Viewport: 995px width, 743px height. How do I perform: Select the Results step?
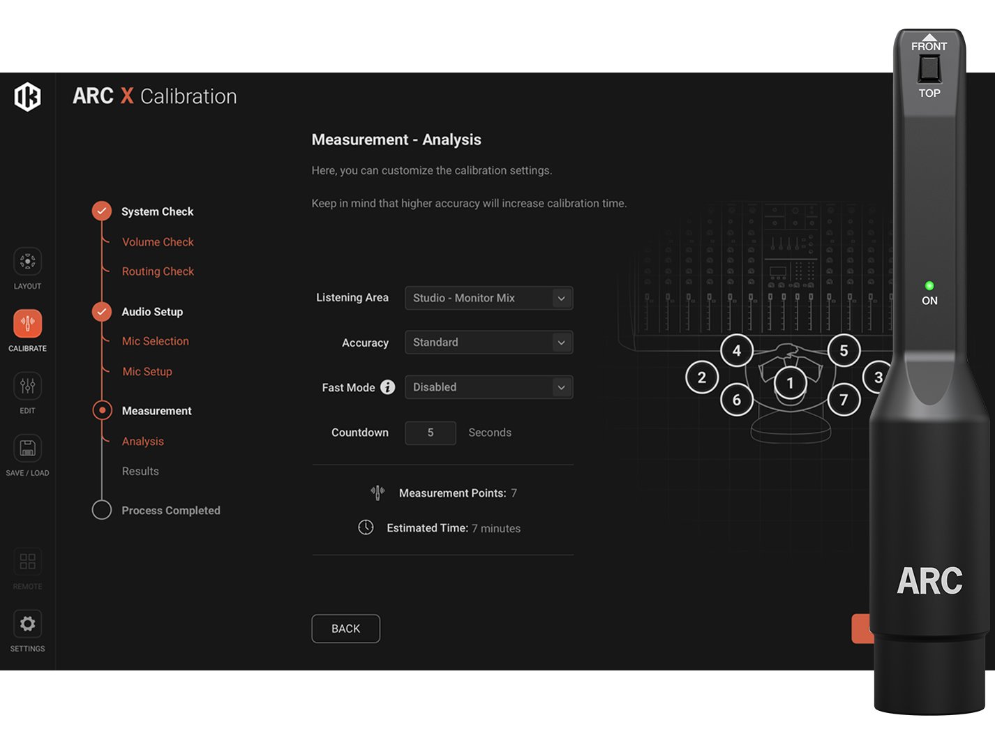click(x=140, y=472)
